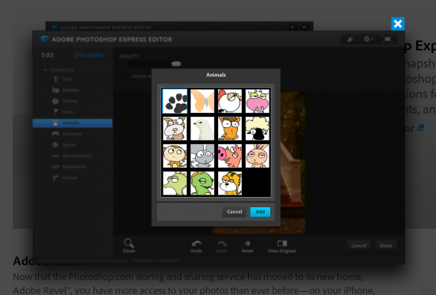
Task: Redo the last action
Action: [222, 246]
